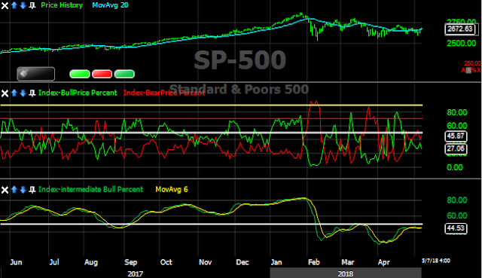Click the 5/7/18 4:00 timestamp
Screen dimensions: 482x278
coord(436,261)
